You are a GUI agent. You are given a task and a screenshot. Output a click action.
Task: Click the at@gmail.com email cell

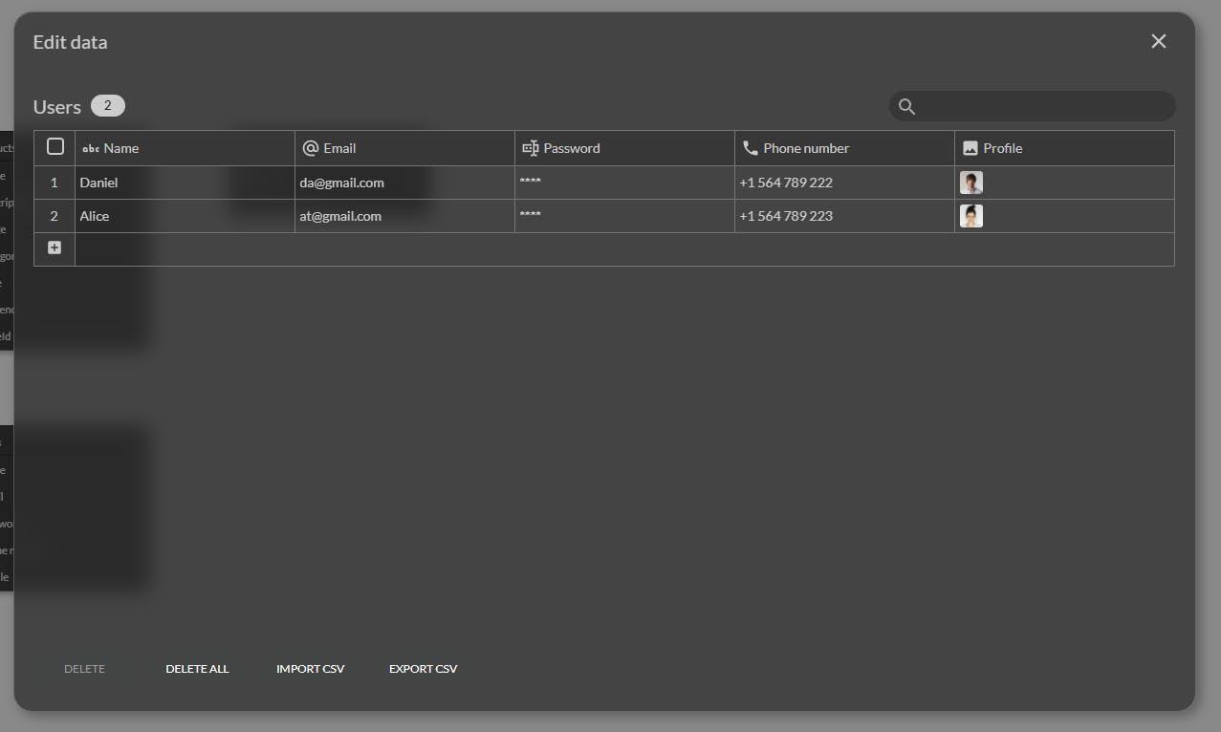[x=405, y=216]
